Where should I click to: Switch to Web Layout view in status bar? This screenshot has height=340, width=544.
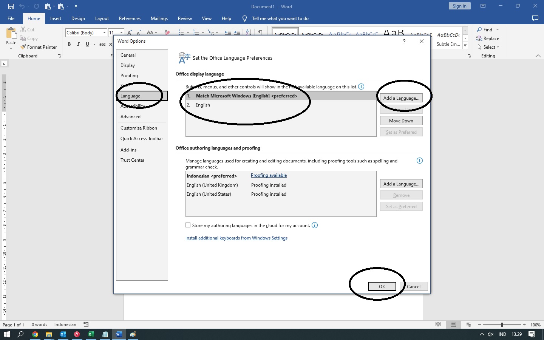(468, 325)
